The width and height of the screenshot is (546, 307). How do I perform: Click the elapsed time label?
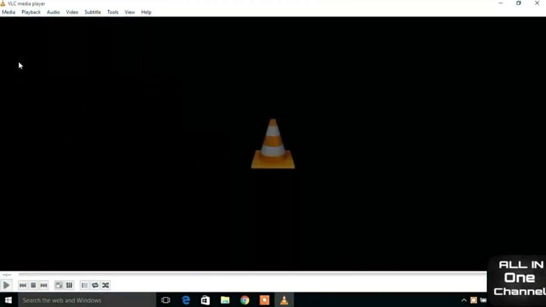tap(7, 275)
